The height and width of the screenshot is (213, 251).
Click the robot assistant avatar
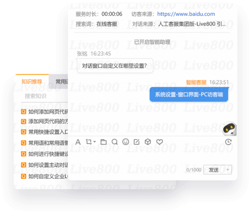click(230, 129)
